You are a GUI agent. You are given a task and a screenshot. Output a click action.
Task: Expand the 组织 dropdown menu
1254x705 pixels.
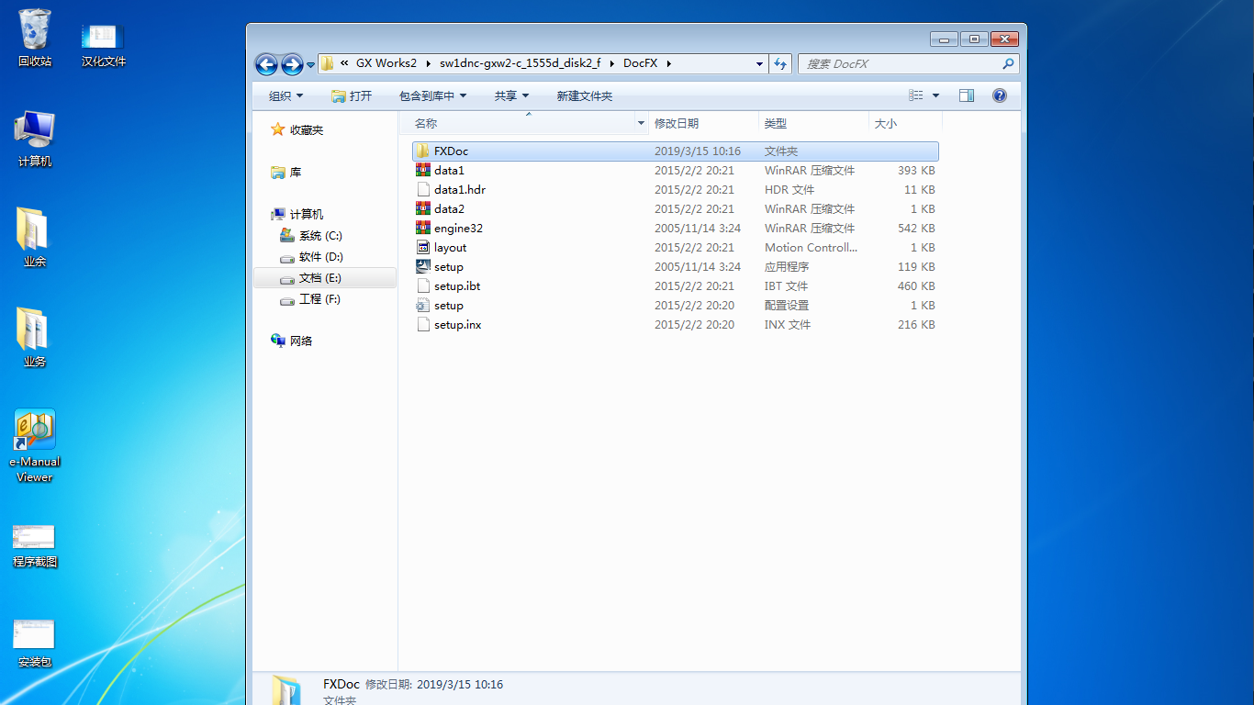click(x=286, y=95)
